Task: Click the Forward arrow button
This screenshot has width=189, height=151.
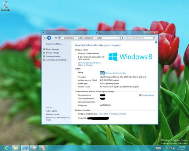Action: click(x=49, y=38)
